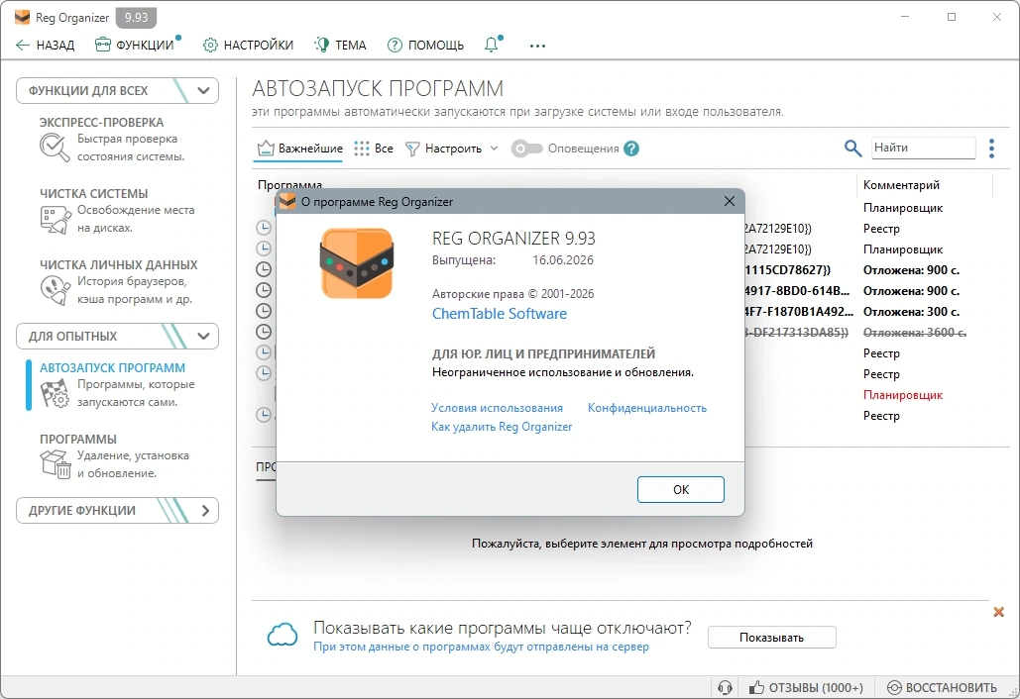Click the notifications bell icon
This screenshot has width=1020, height=699.
[492, 45]
